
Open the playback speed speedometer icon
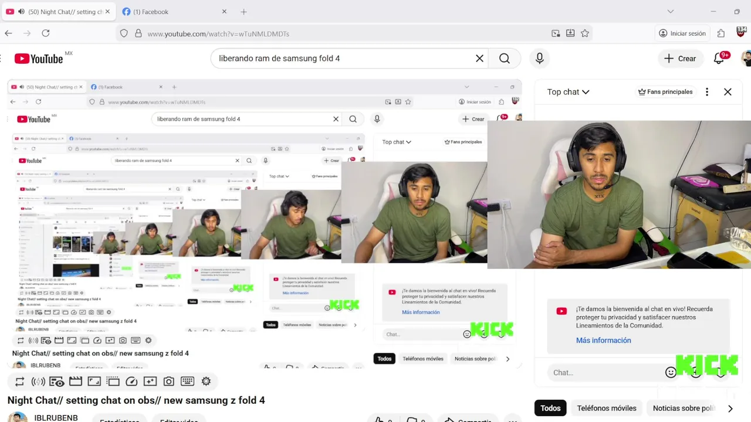tap(131, 382)
